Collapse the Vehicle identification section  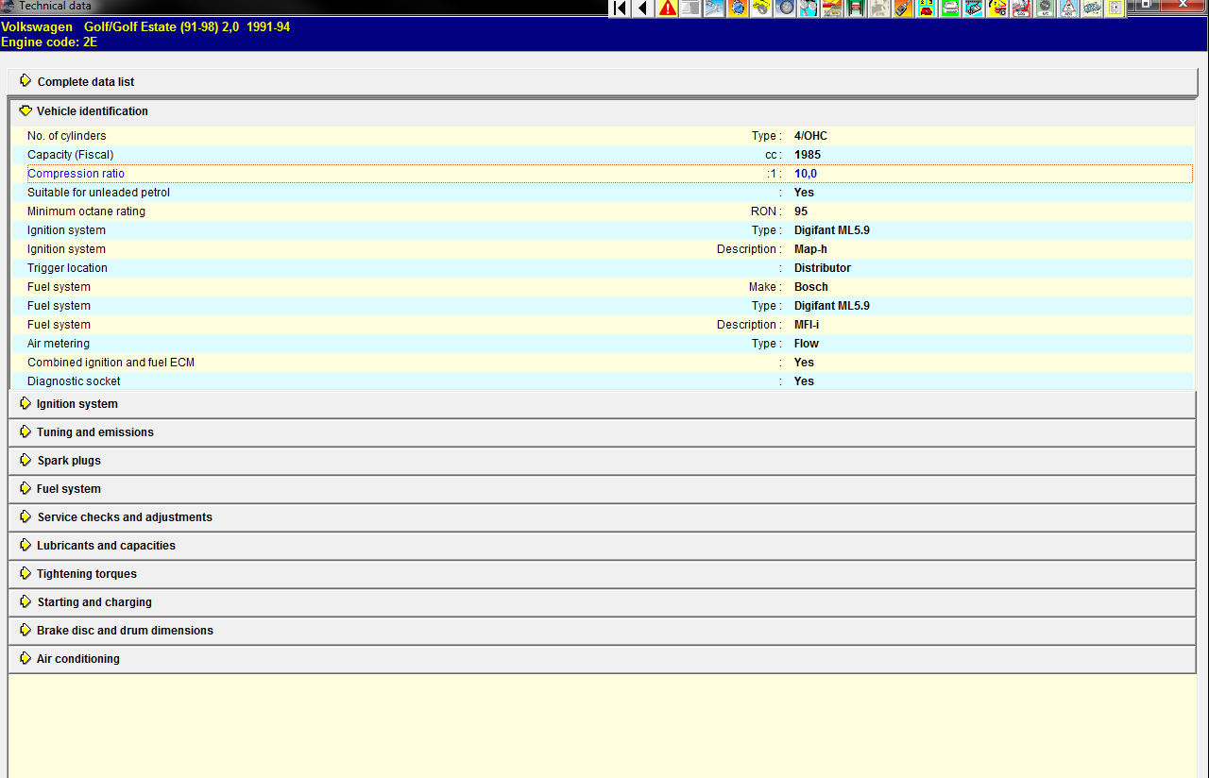point(92,111)
